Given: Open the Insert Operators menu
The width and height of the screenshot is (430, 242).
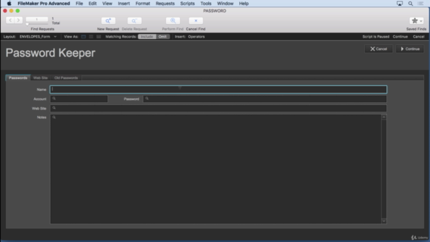Looking at the screenshot, I should 196,37.
